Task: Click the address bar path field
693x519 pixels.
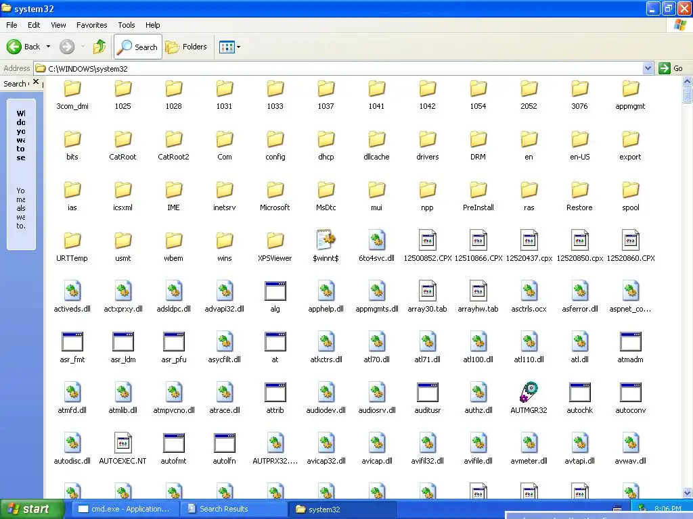Action: tap(338, 68)
